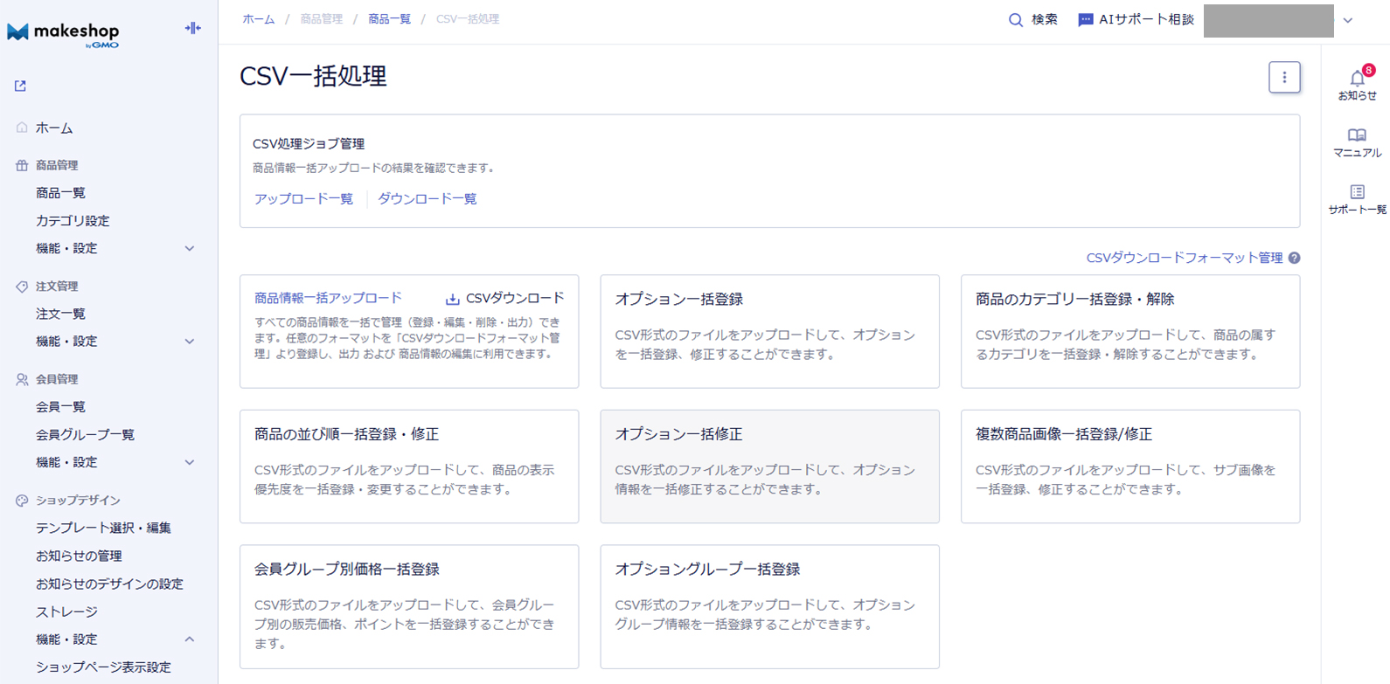Click the 会員管理 people icon
This screenshot has width=1390, height=684.
pyautogui.click(x=22, y=379)
